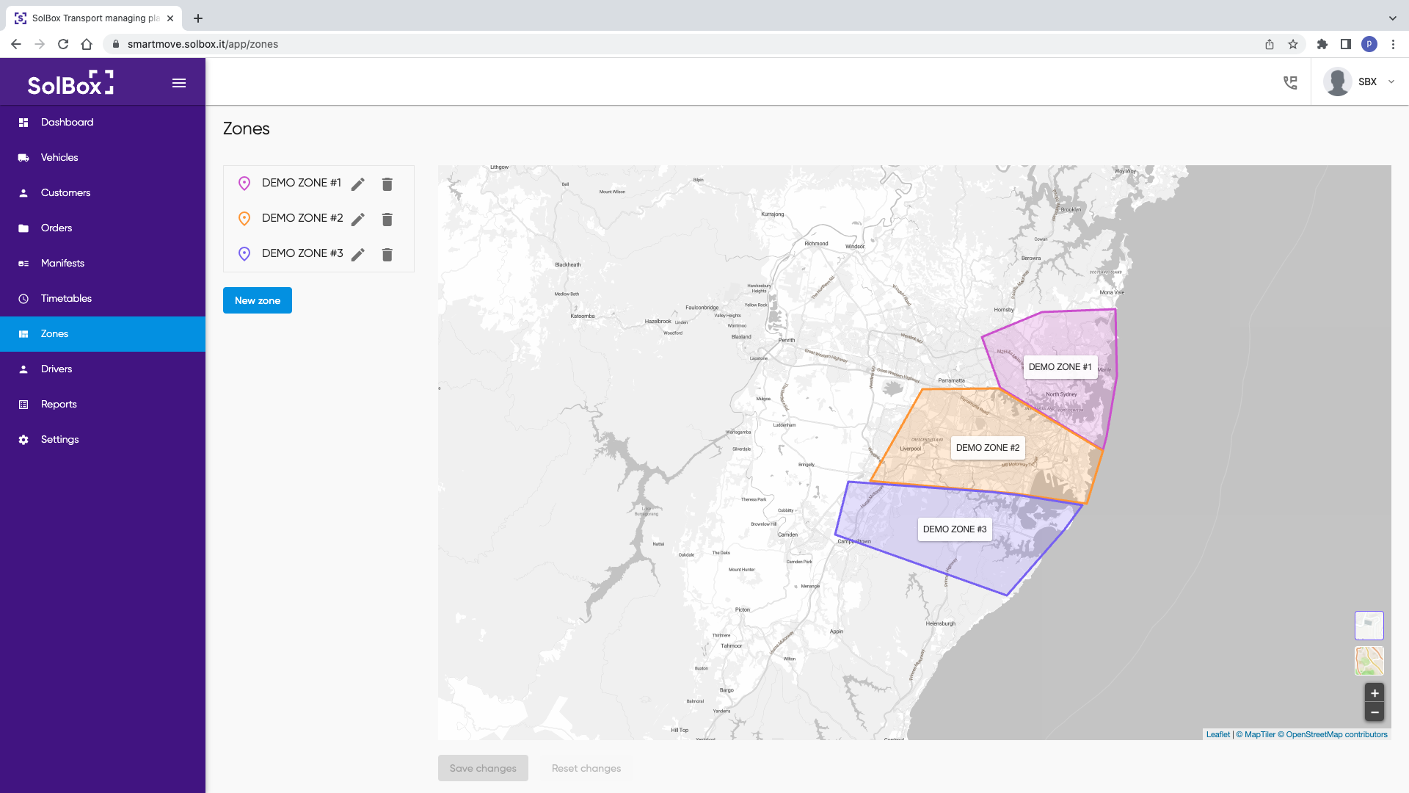Click the SBX user avatar
Viewport: 1409px width, 793px height.
pyautogui.click(x=1337, y=82)
